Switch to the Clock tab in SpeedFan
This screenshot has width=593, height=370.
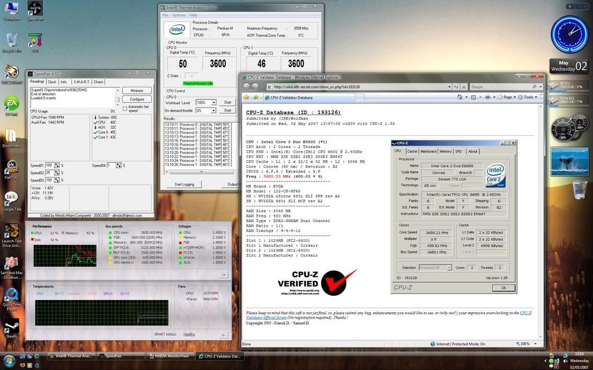point(52,82)
